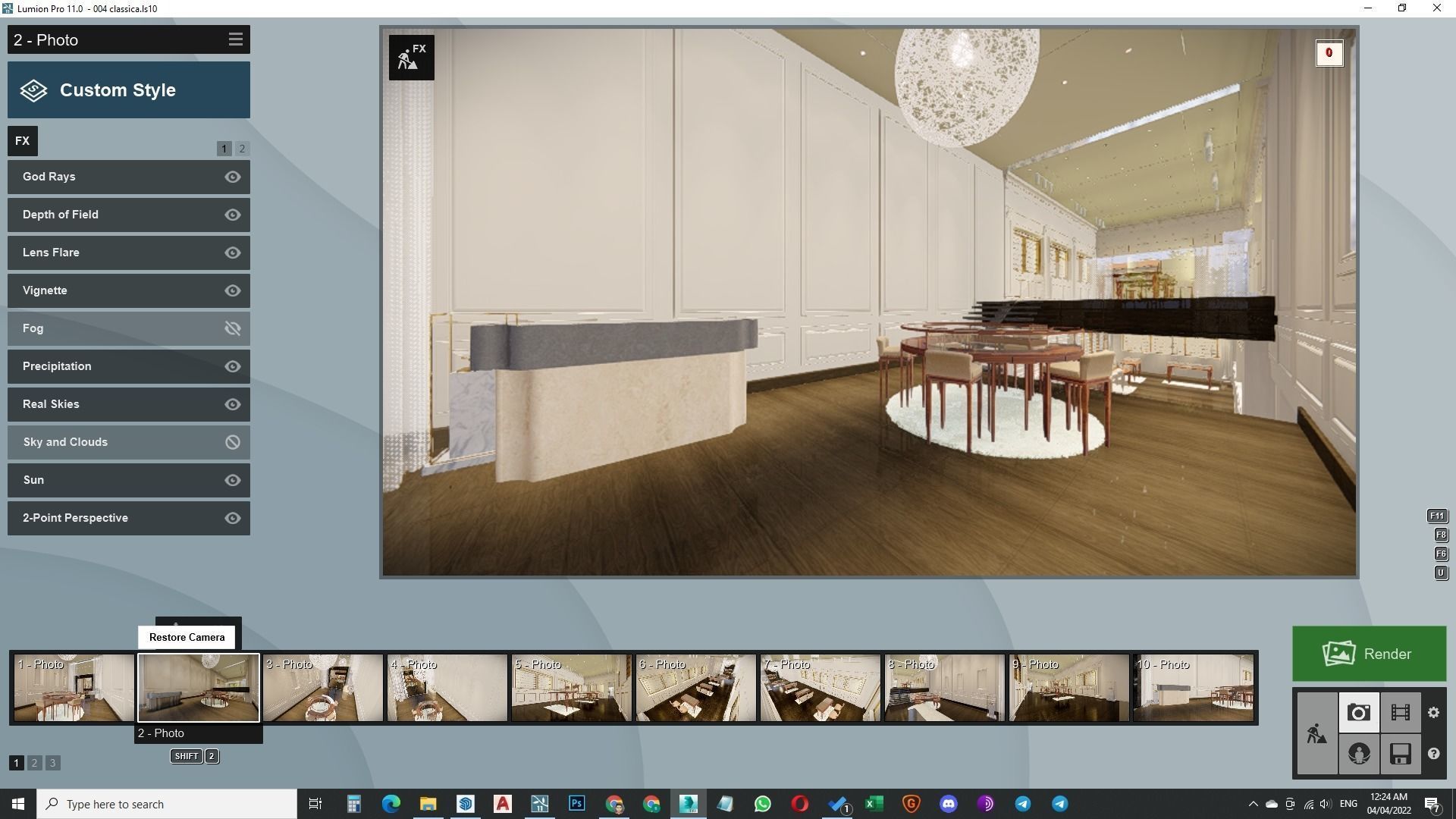
Task: Click the U shortcut button
Action: click(x=1441, y=573)
